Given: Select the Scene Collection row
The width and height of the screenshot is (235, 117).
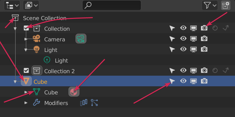Looking at the screenshot, I should point(118,18).
